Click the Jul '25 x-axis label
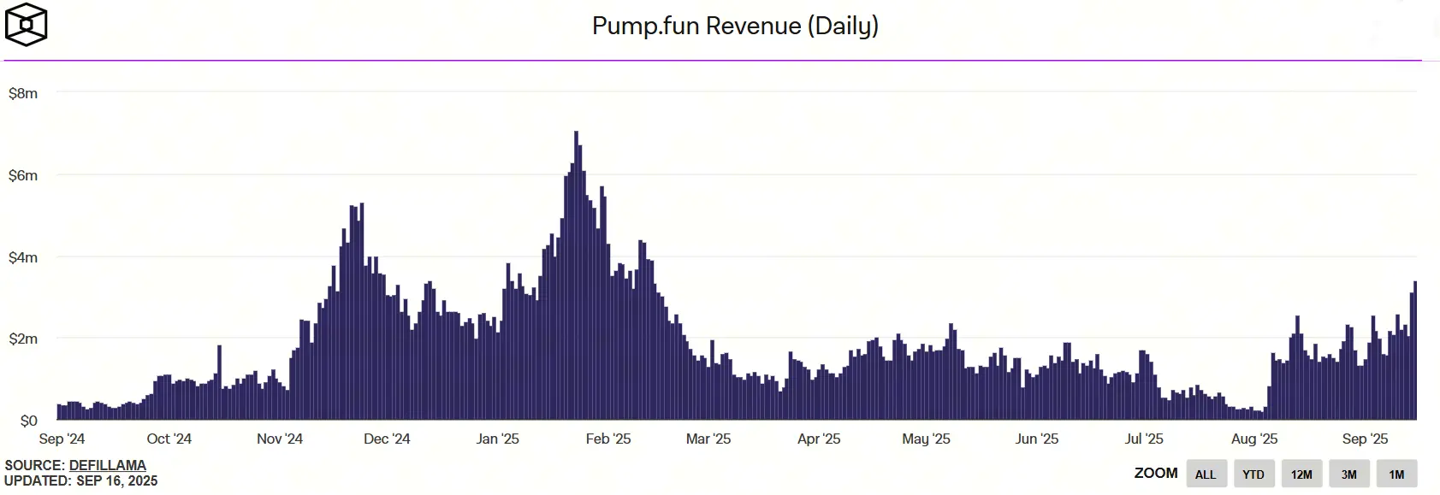This screenshot has width=1440, height=495. coord(1145,439)
